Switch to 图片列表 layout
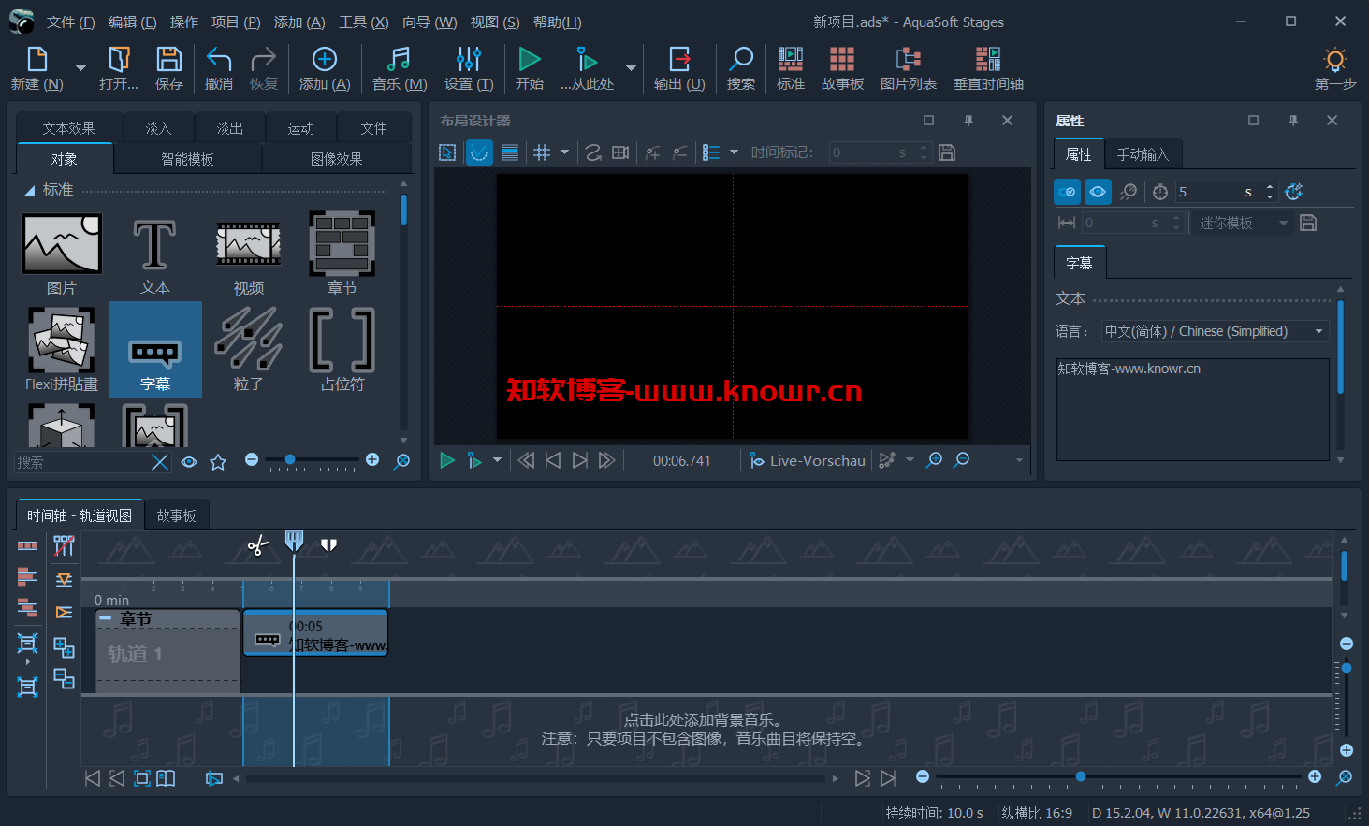1369x826 pixels. [x=909, y=69]
